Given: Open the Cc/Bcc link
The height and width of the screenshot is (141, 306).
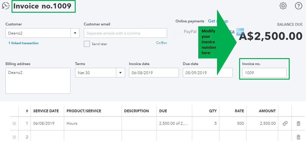Looking at the screenshot, I should pyautogui.click(x=161, y=43).
